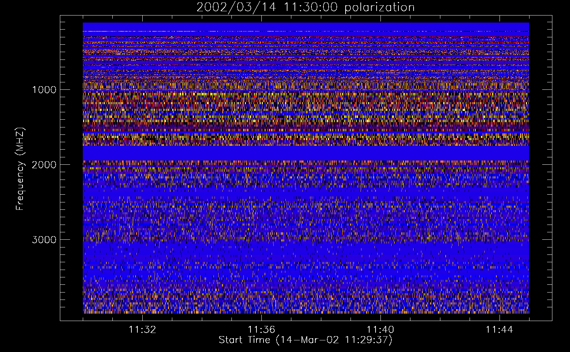Click the 11:36 time tick label
The image size is (570, 352).
(261, 330)
